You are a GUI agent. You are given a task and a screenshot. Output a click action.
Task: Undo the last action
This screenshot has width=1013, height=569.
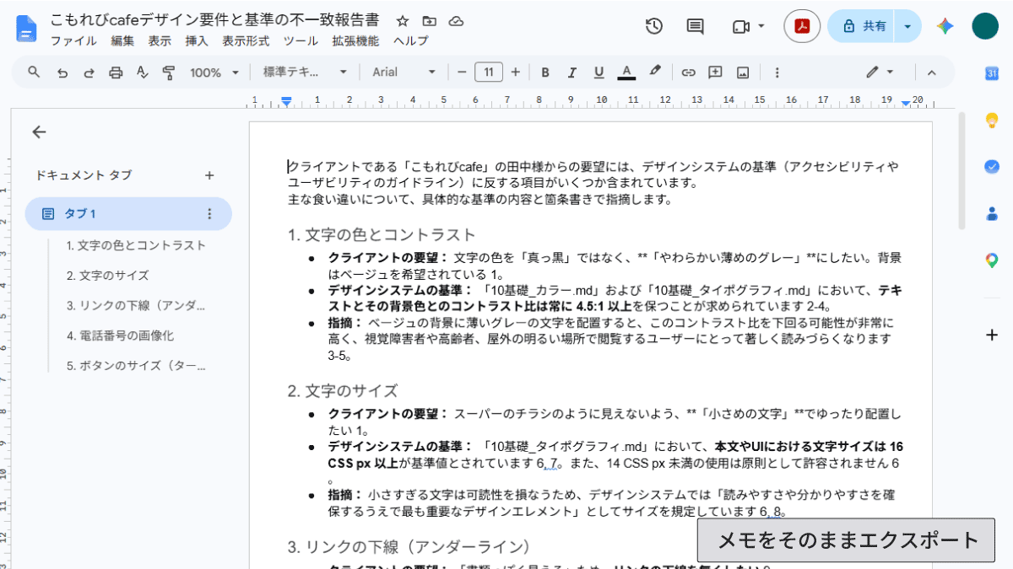pyautogui.click(x=62, y=72)
